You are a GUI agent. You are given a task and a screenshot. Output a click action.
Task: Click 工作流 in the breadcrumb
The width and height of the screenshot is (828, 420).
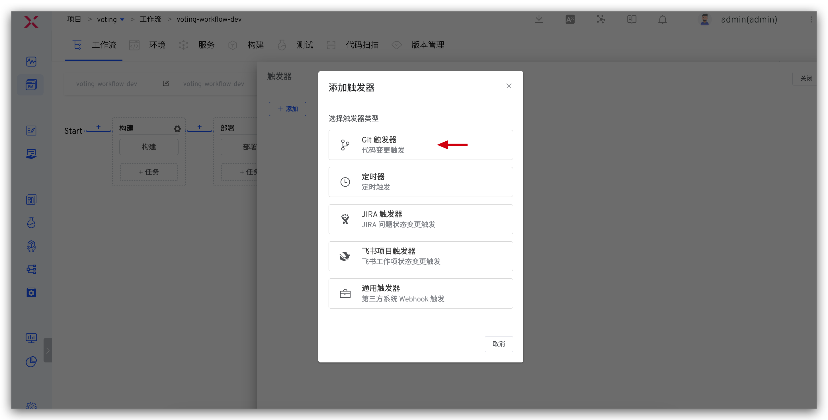click(x=150, y=19)
